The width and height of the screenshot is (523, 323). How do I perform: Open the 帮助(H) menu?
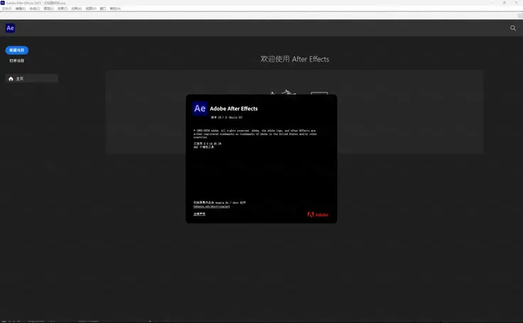[x=115, y=9]
